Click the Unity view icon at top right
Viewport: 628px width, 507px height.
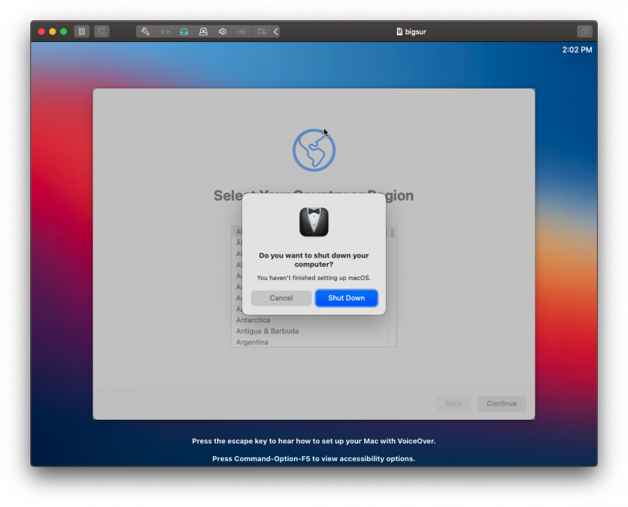584,32
